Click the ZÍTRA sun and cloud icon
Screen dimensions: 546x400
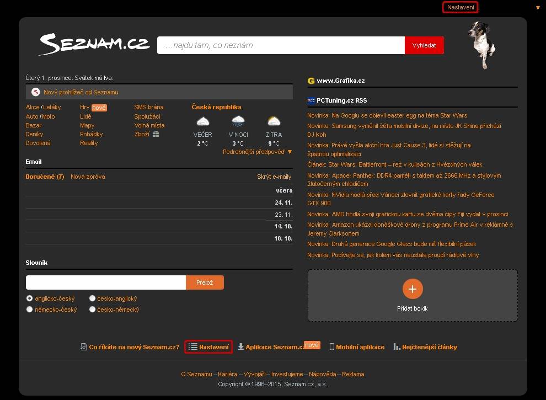click(274, 121)
